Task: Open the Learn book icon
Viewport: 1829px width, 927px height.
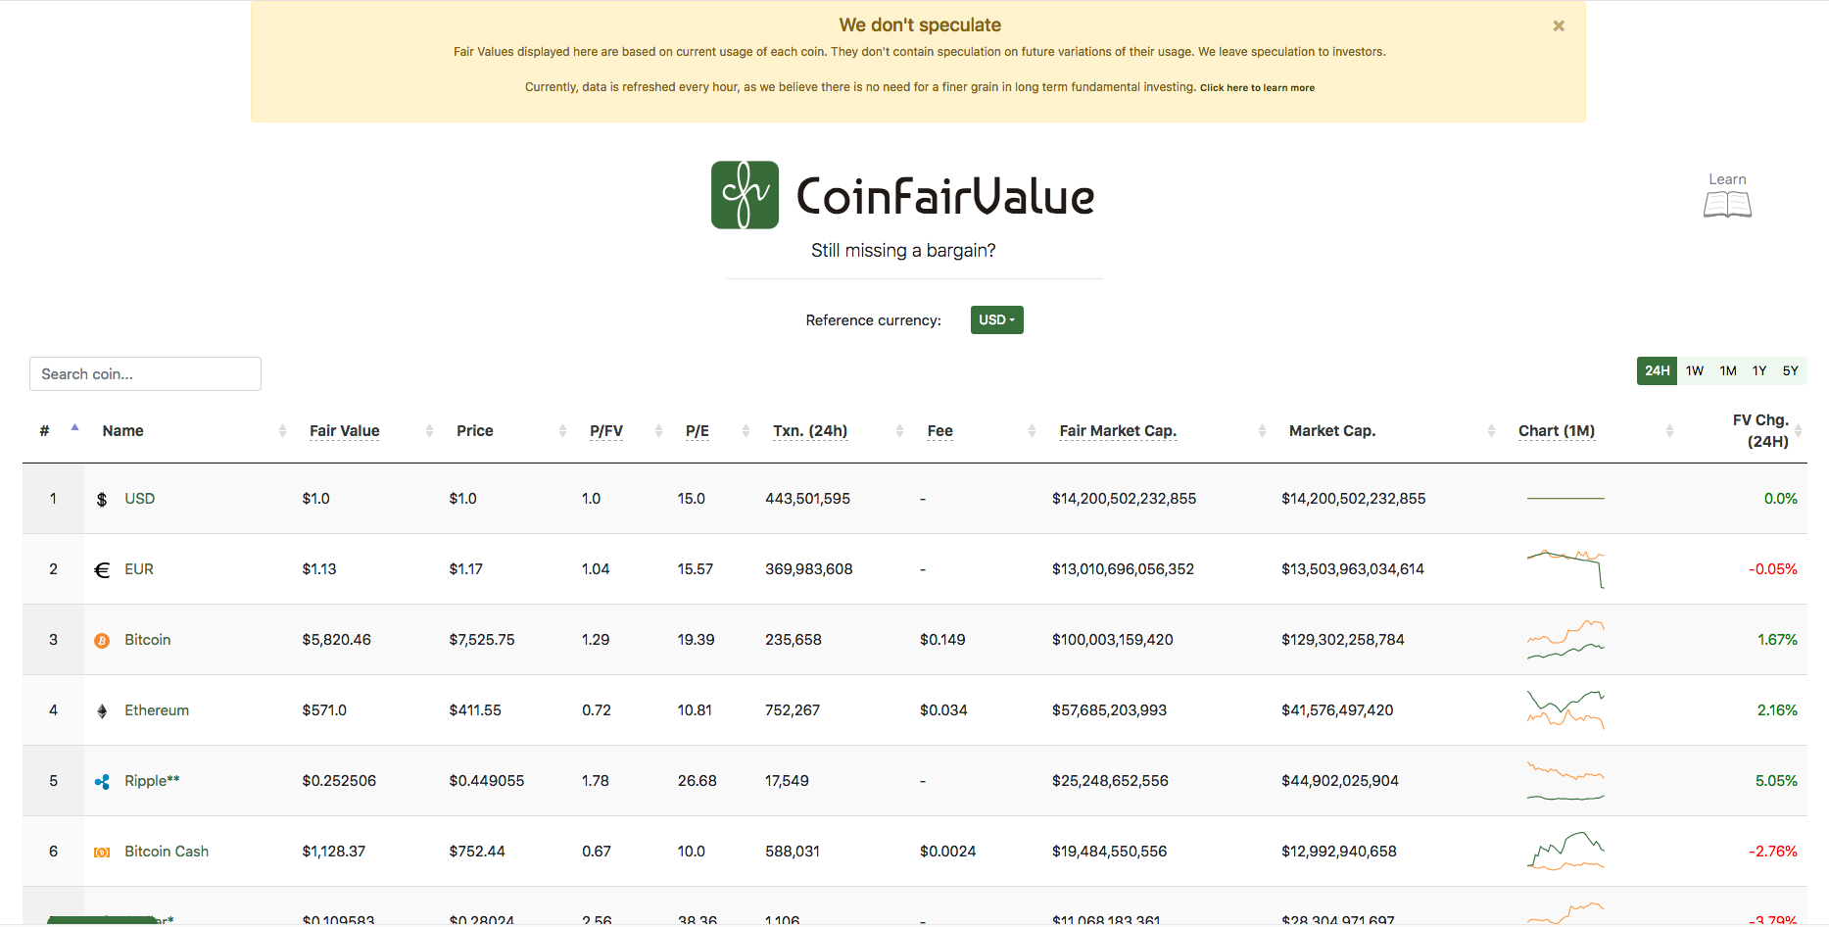Action: (x=1727, y=204)
